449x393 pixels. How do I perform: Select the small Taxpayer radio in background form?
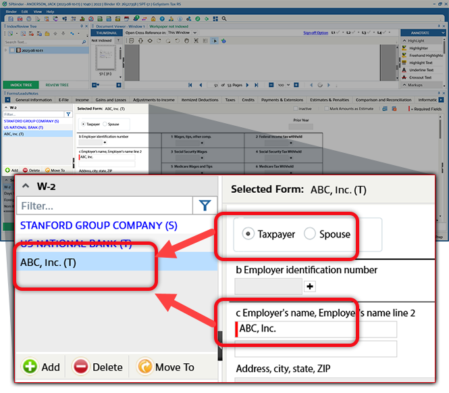83,124
